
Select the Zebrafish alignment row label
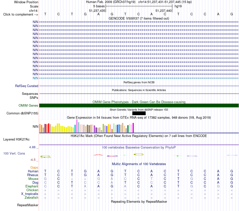point(31,197)
